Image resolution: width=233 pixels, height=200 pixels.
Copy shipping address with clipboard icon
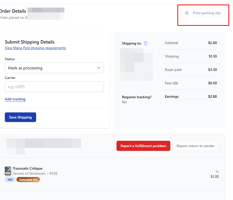[146, 43]
